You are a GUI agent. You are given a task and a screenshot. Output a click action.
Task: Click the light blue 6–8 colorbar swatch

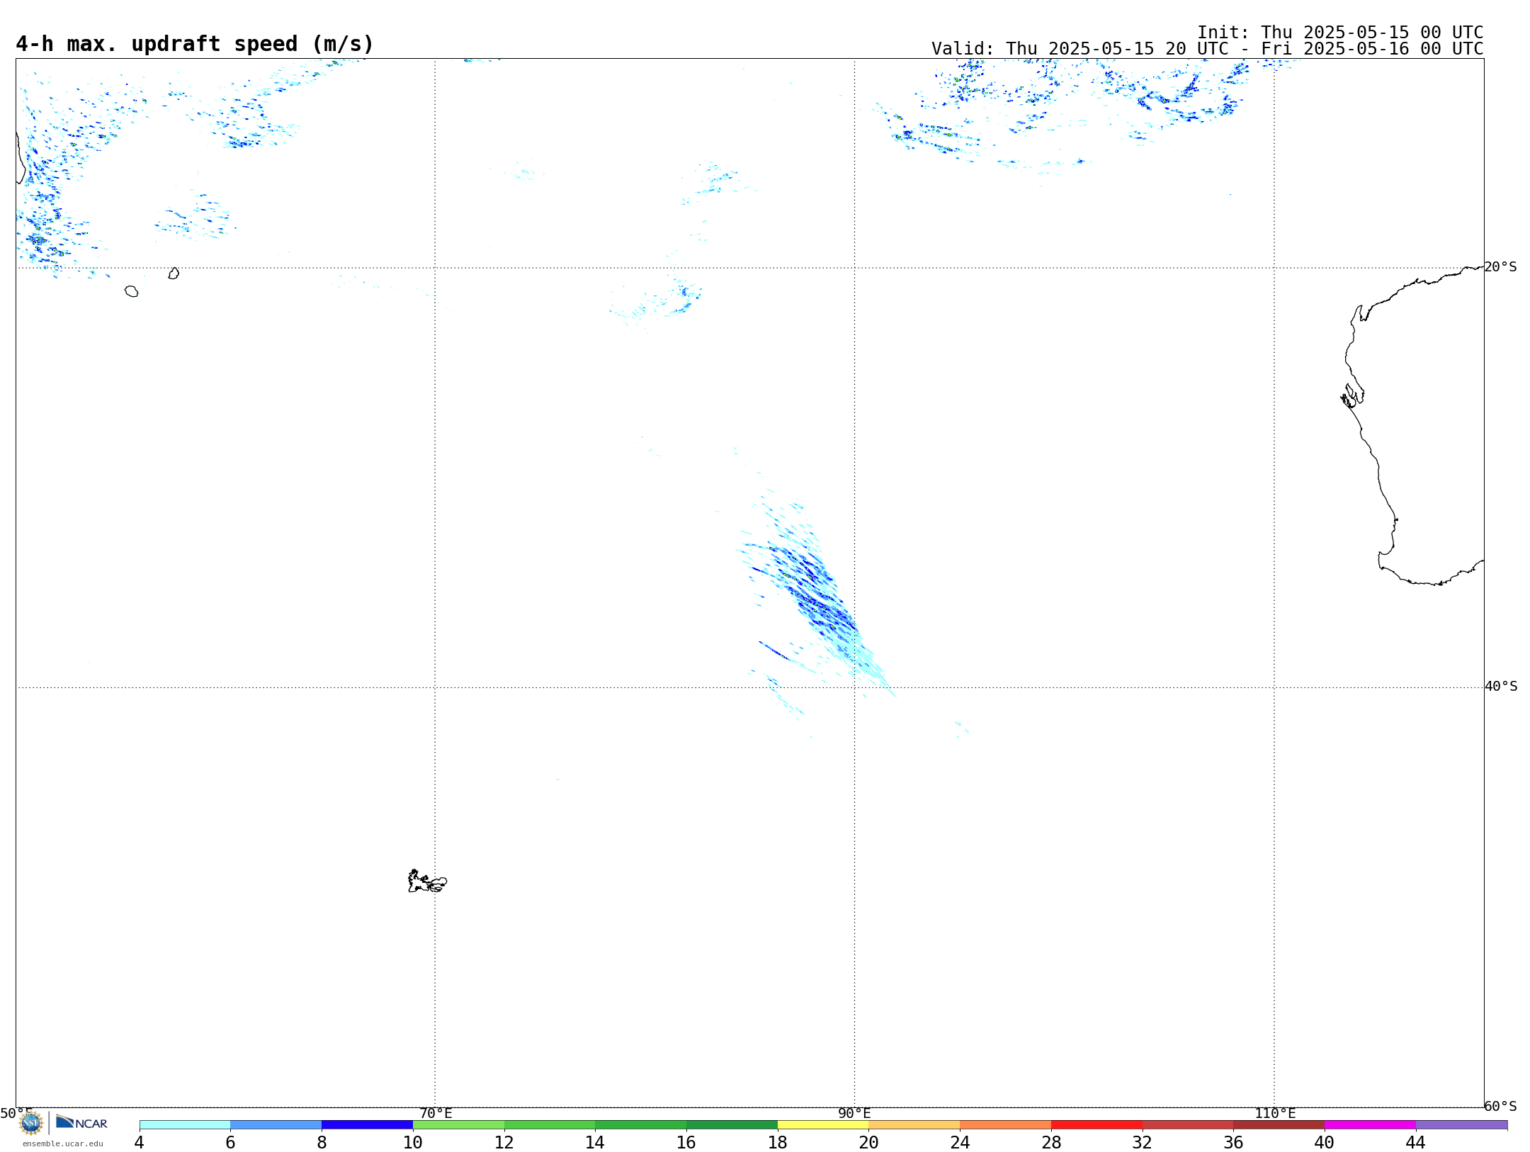pyautogui.click(x=276, y=1125)
